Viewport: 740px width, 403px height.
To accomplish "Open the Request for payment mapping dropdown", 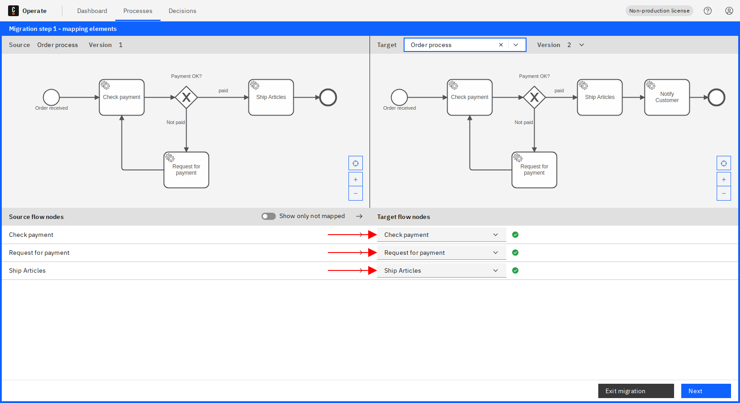I will pyautogui.click(x=496, y=252).
